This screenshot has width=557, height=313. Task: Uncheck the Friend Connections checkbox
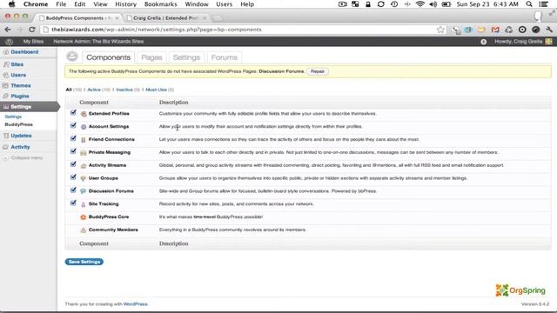[x=73, y=138]
